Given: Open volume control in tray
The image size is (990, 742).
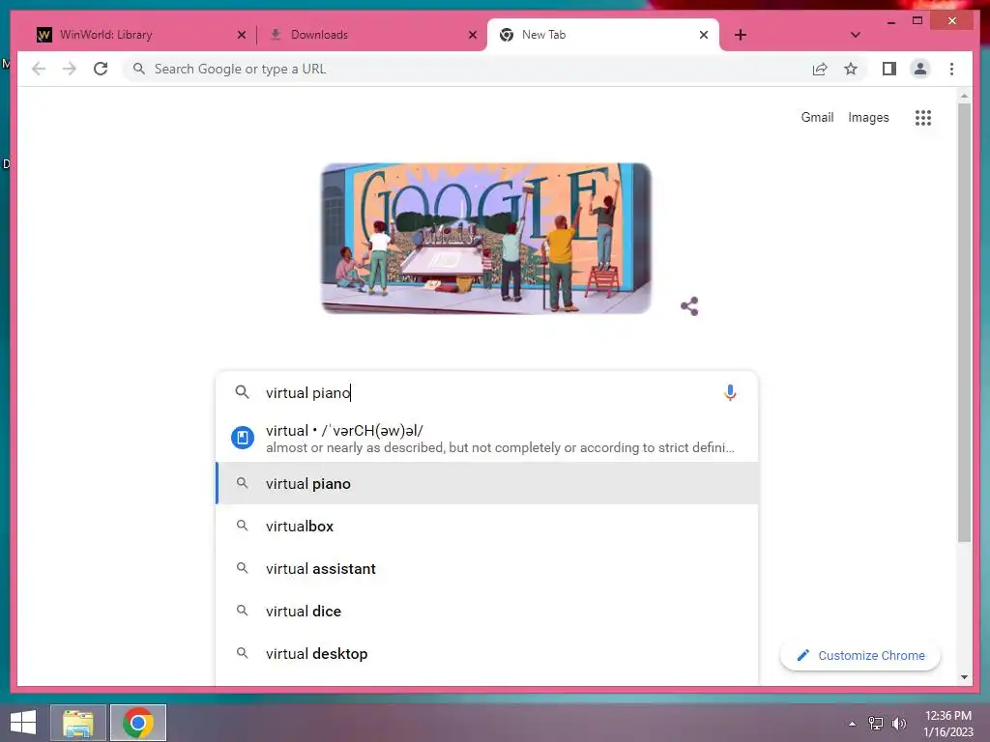Looking at the screenshot, I should click(899, 724).
